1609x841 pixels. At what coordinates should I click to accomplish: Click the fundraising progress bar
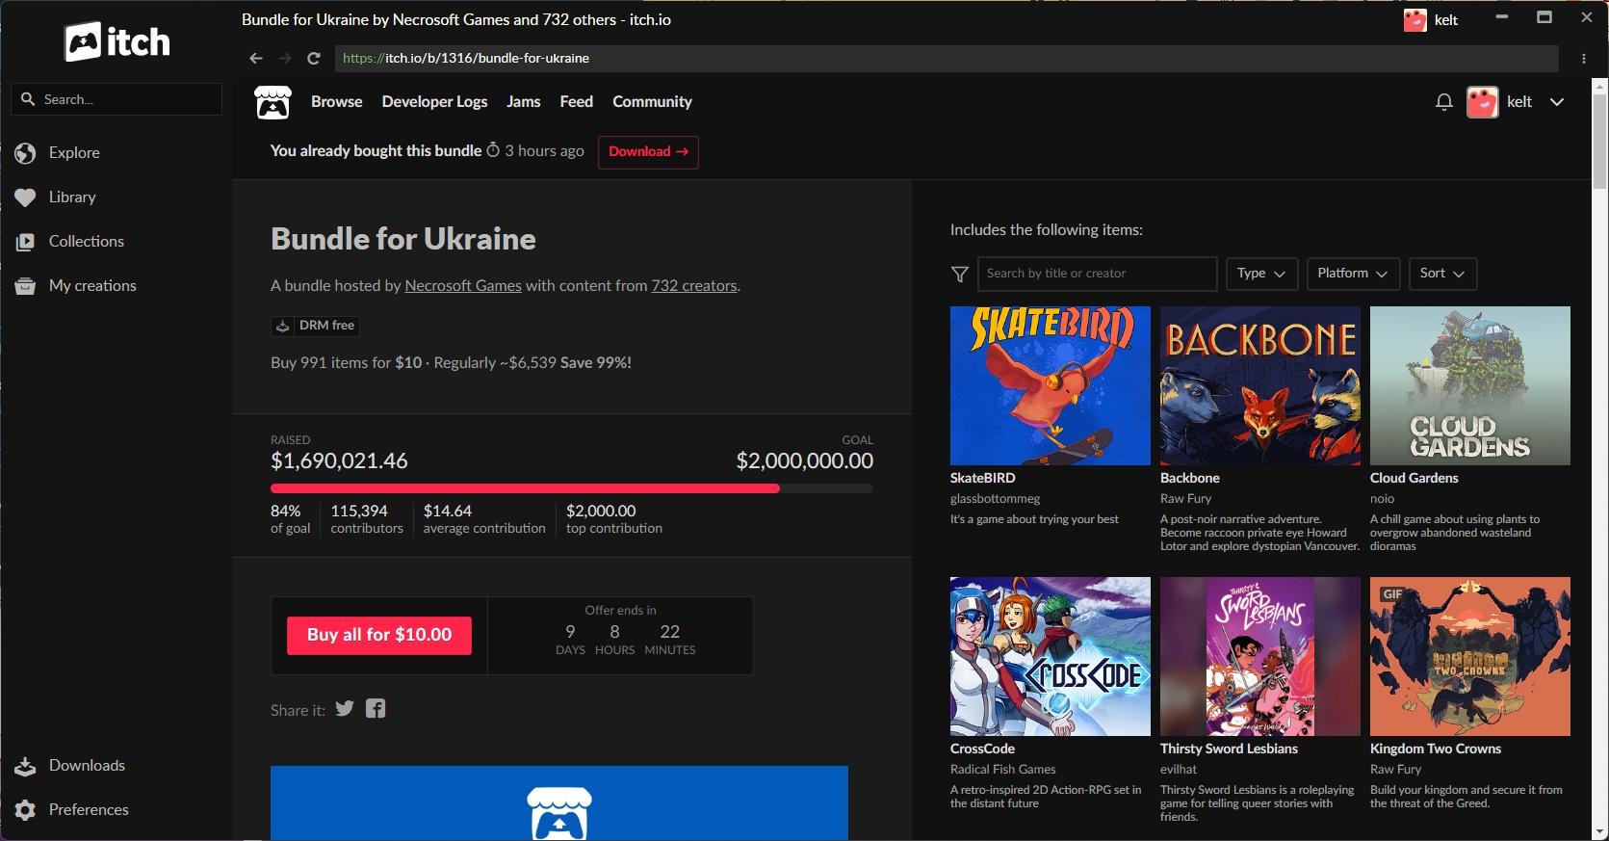(x=572, y=488)
